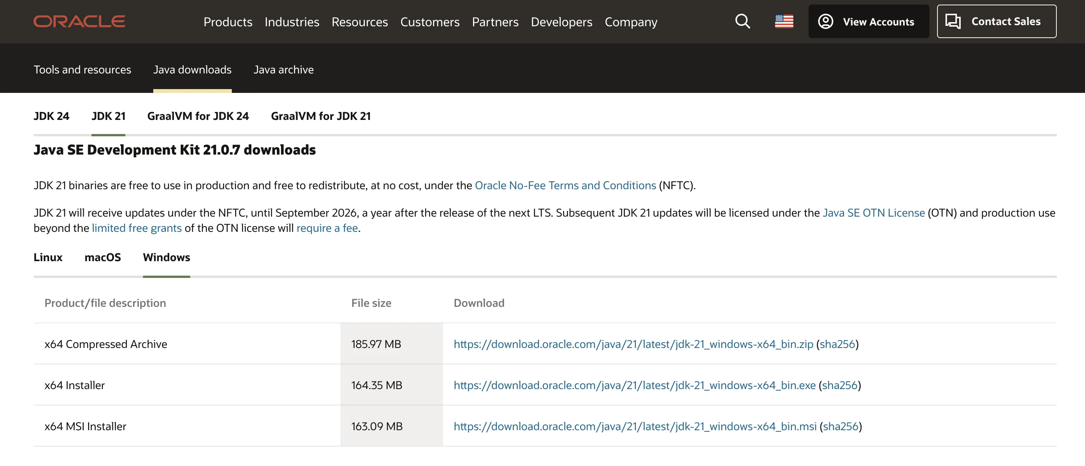Open the GraalVM for JDK 21 tab

(321, 116)
